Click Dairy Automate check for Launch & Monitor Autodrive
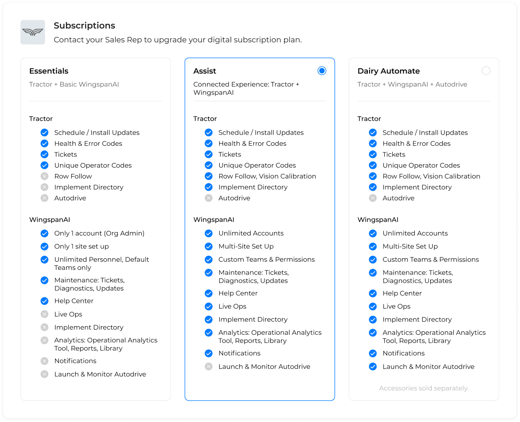 (x=373, y=367)
